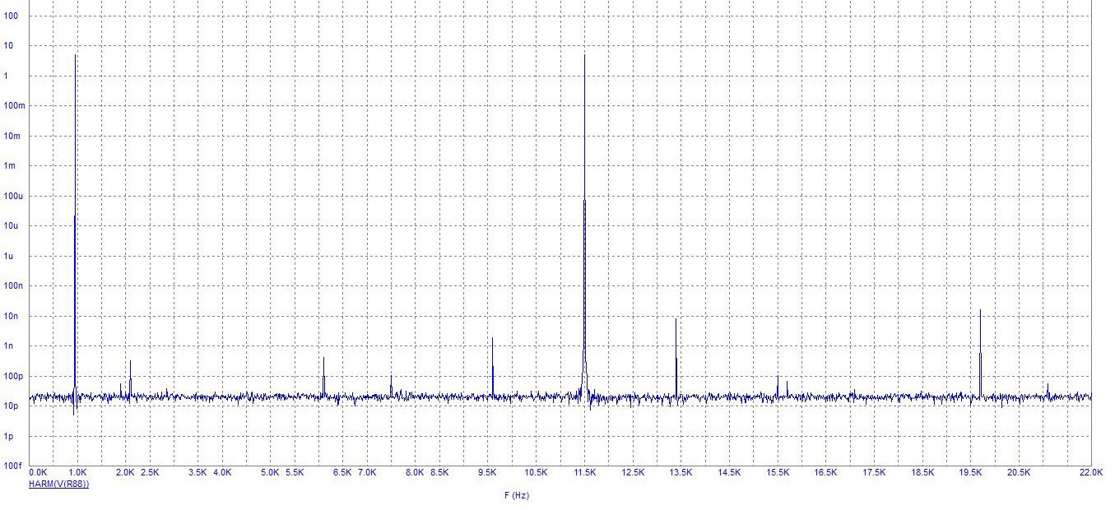Click the 19.5K x-axis label

pos(971,473)
